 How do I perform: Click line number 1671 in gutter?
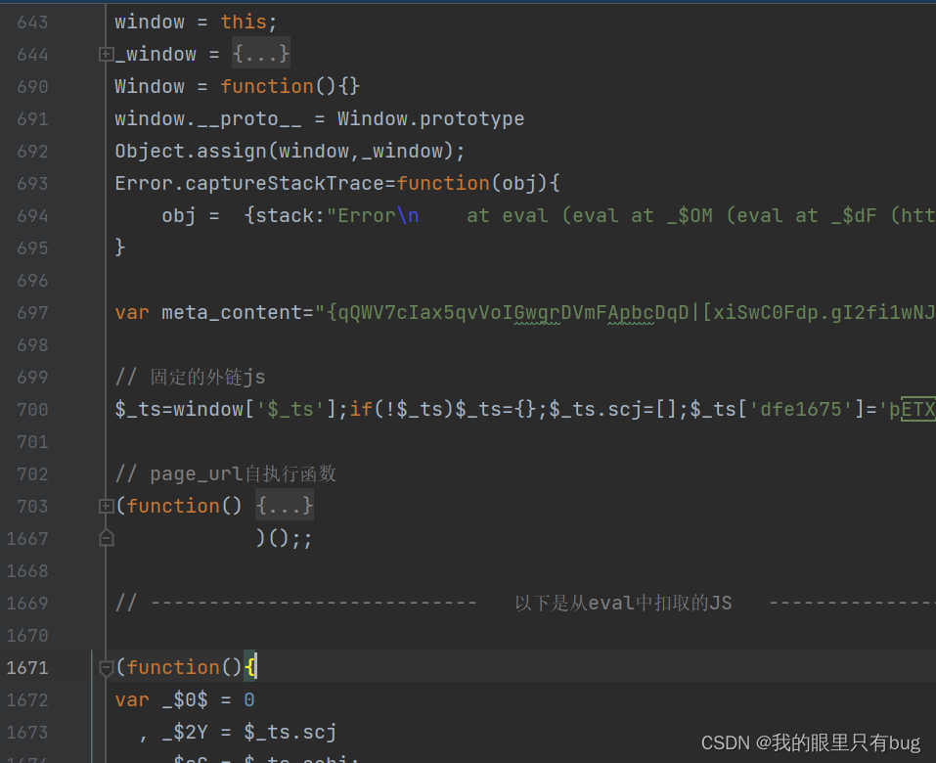tap(26, 667)
